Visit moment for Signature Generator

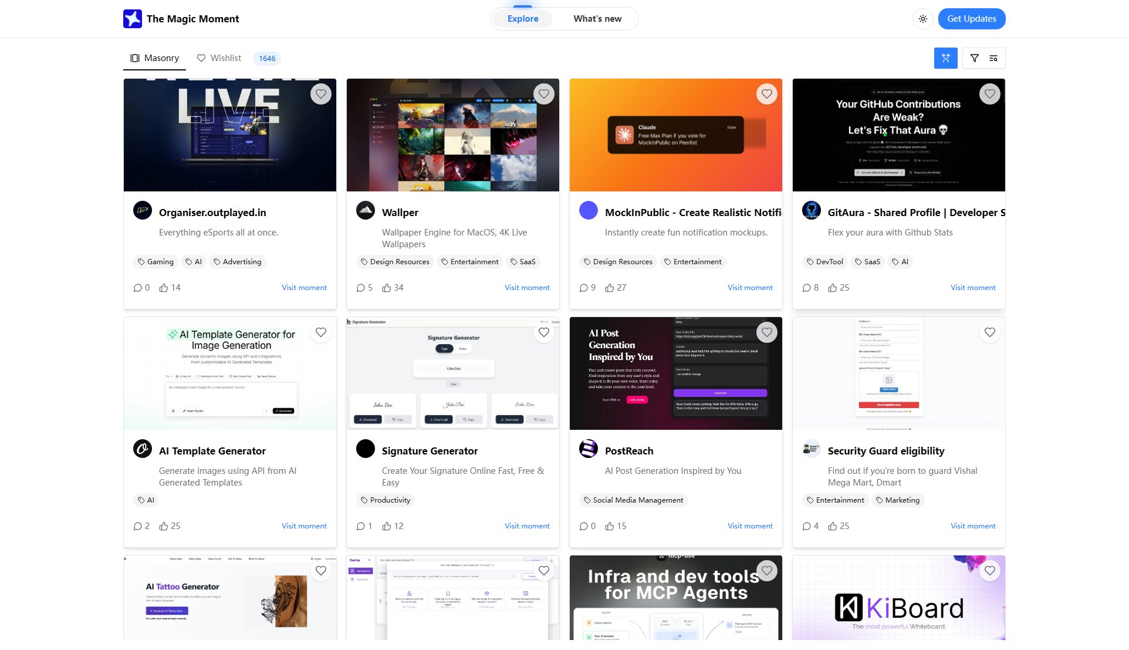click(527, 526)
